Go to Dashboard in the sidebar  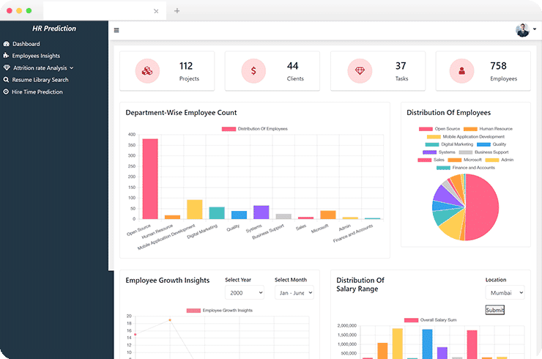[x=26, y=44]
